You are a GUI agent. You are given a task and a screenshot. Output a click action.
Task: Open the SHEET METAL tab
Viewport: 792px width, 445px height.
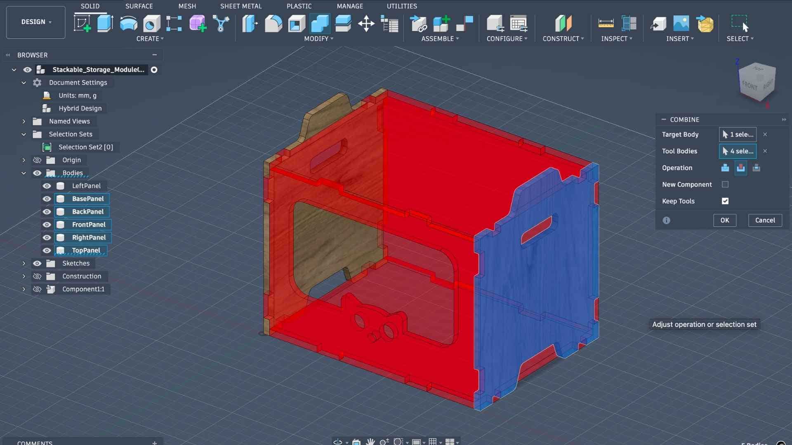point(240,6)
